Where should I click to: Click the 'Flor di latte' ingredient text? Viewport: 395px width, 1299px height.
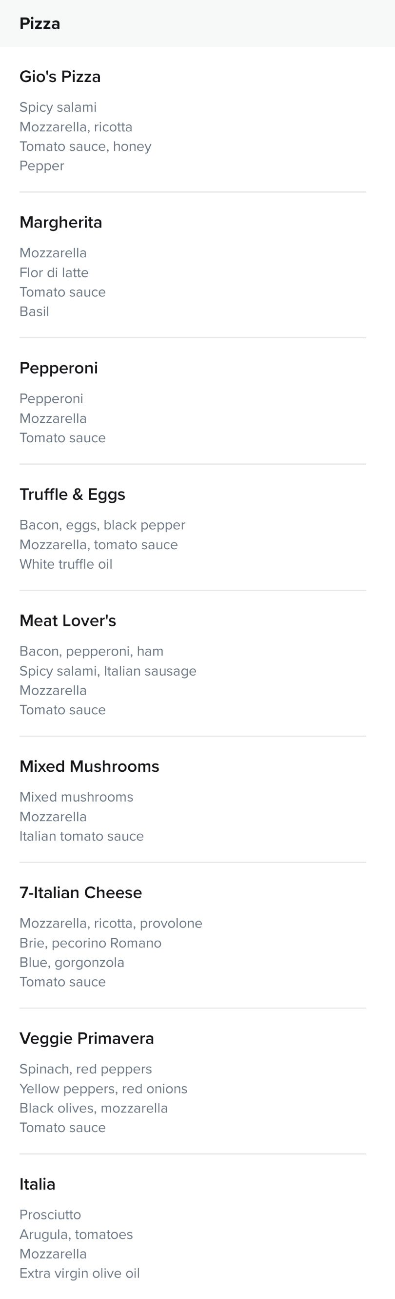pyautogui.click(x=54, y=273)
